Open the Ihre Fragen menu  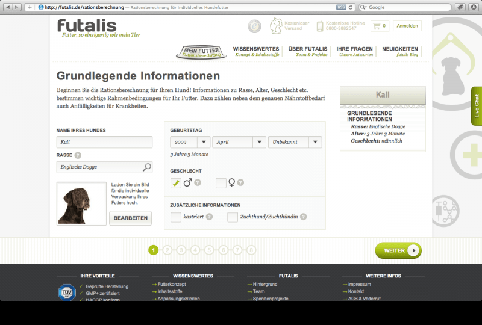tap(354, 51)
